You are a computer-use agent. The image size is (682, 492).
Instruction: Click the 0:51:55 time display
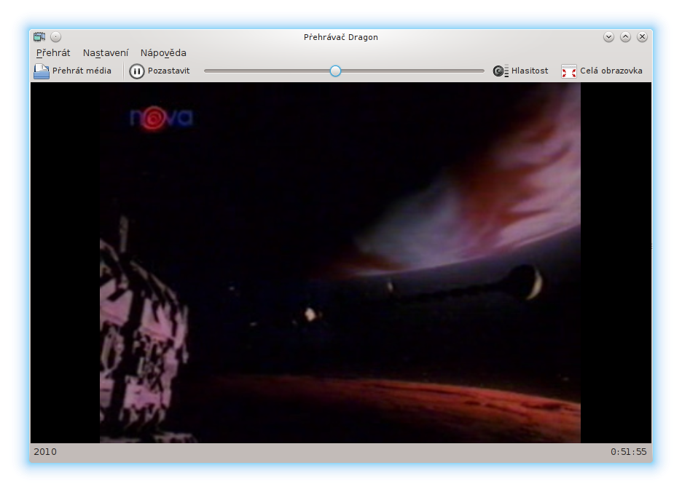coord(629,452)
